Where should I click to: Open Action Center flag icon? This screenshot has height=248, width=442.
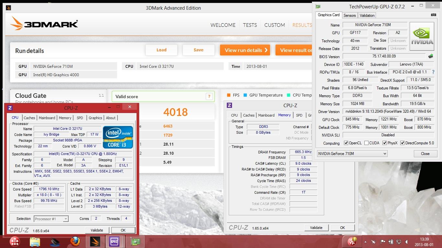(383, 242)
